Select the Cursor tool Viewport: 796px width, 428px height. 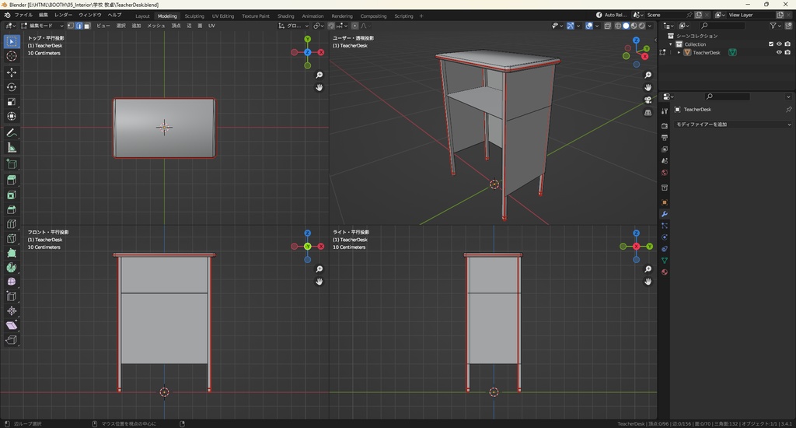pos(12,56)
